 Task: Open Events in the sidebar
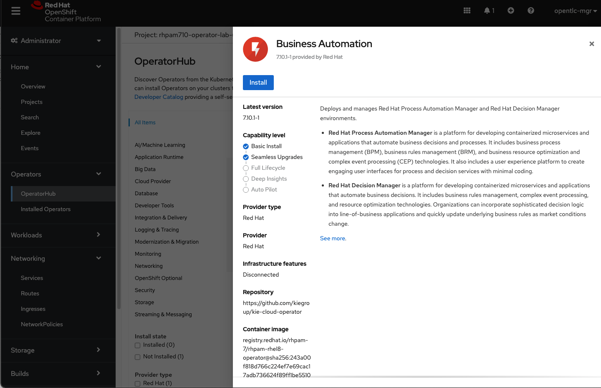[x=30, y=148]
